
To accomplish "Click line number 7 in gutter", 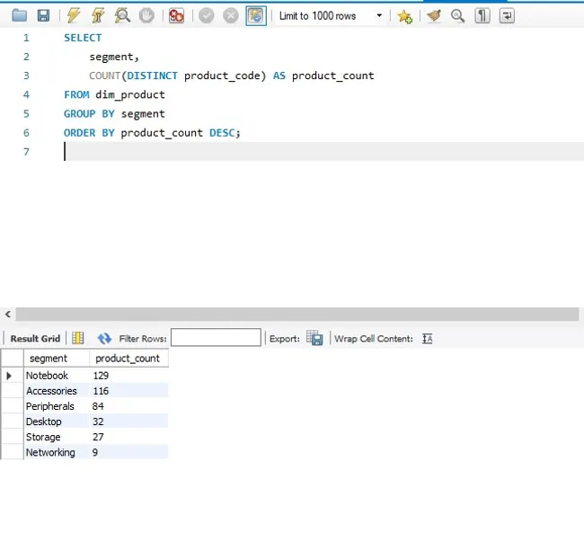I will pos(26,152).
